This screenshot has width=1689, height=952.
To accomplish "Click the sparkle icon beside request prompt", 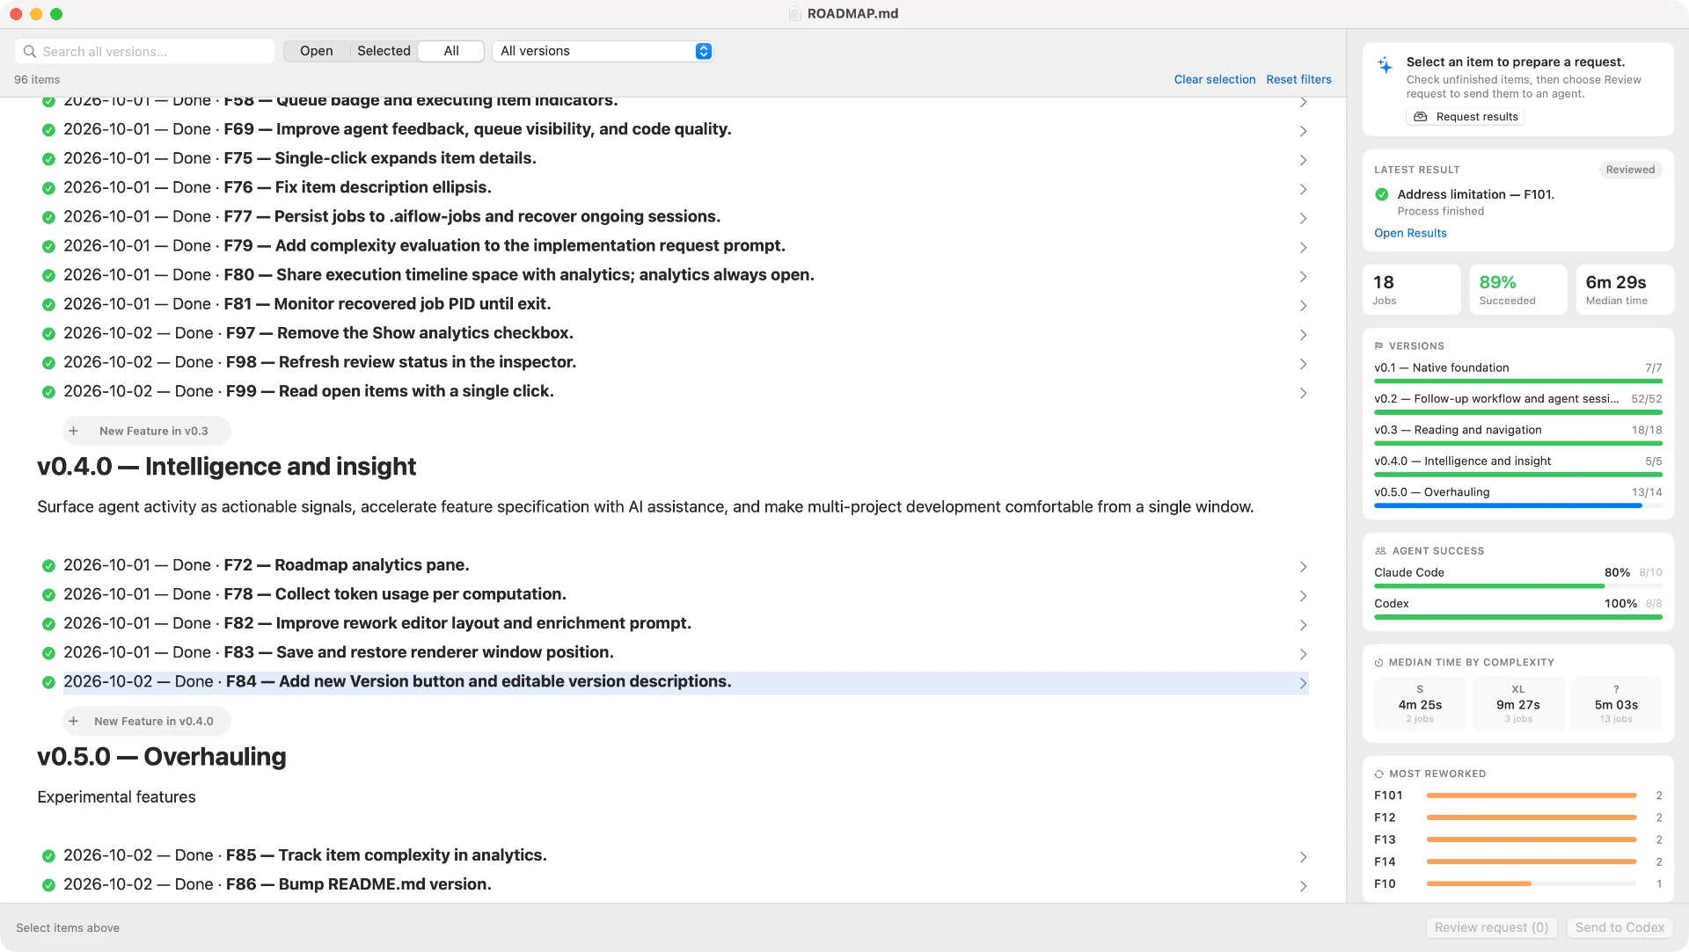I will tap(1385, 65).
